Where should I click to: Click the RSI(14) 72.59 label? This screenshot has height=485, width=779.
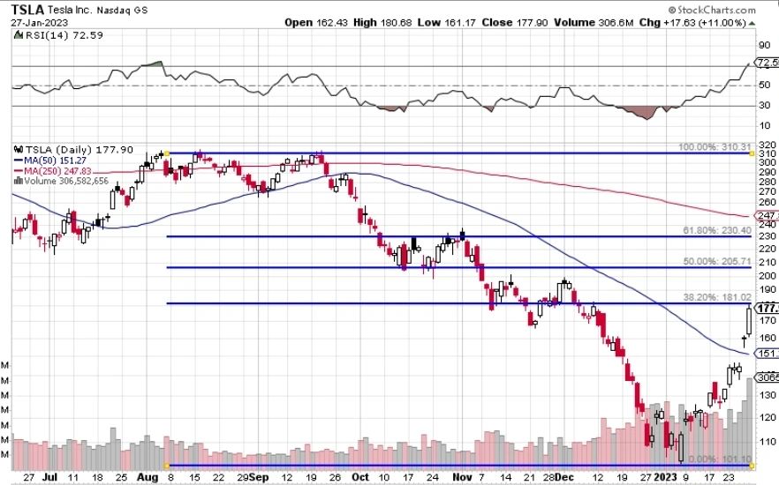pos(64,35)
